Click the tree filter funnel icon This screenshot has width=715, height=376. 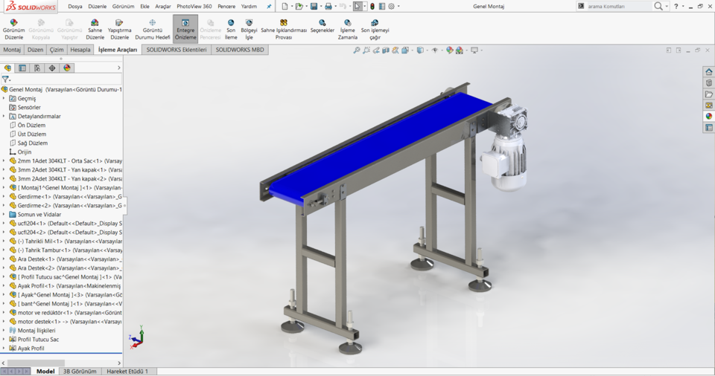coord(6,80)
